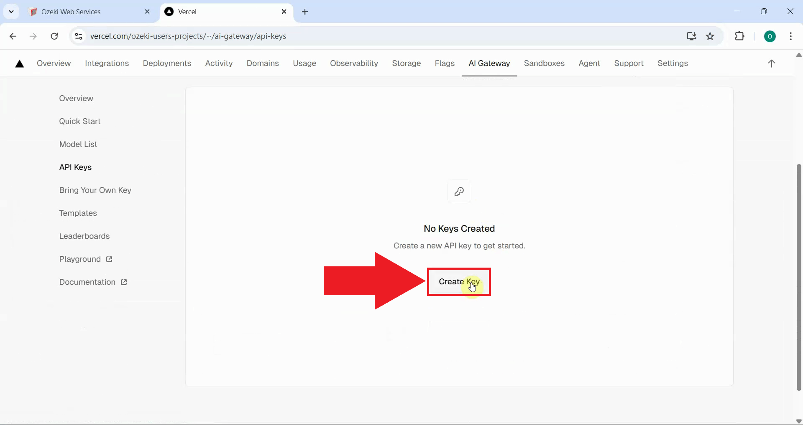
Task: Click the install site icon in the address bar
Action: [x=692, y=36]
